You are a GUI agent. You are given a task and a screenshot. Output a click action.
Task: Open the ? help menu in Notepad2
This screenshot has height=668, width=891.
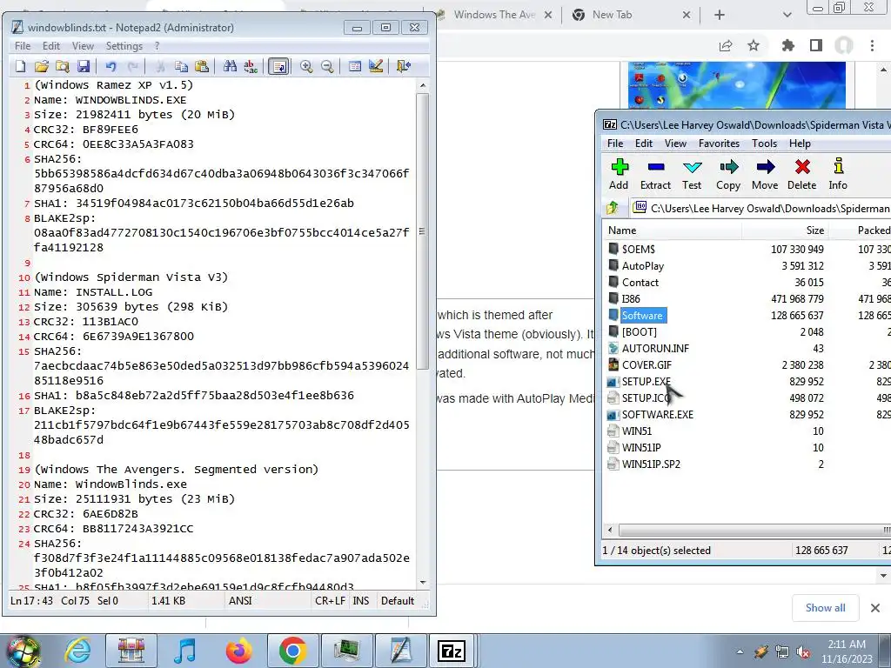pyautogui.click(x=157, y=46)
